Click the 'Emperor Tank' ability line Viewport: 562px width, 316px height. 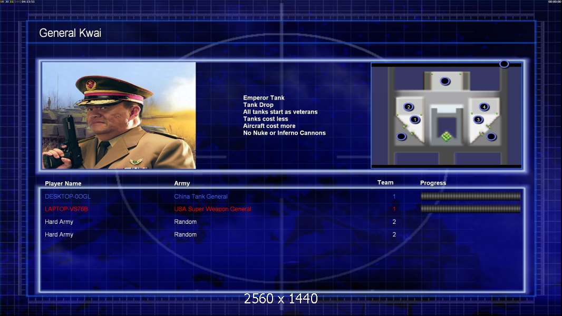(x=264, y=98)
